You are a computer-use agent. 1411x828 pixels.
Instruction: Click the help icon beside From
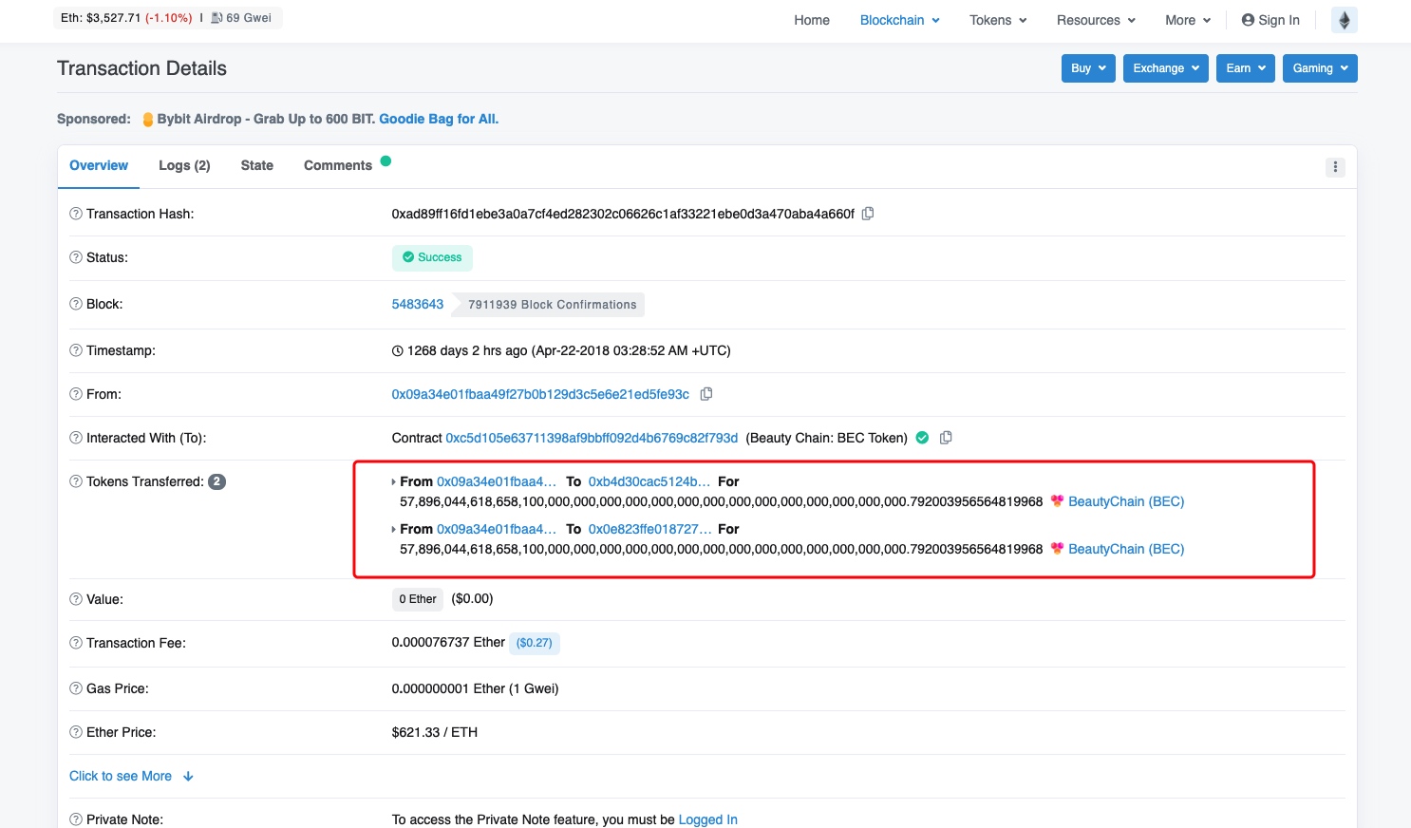76,394
